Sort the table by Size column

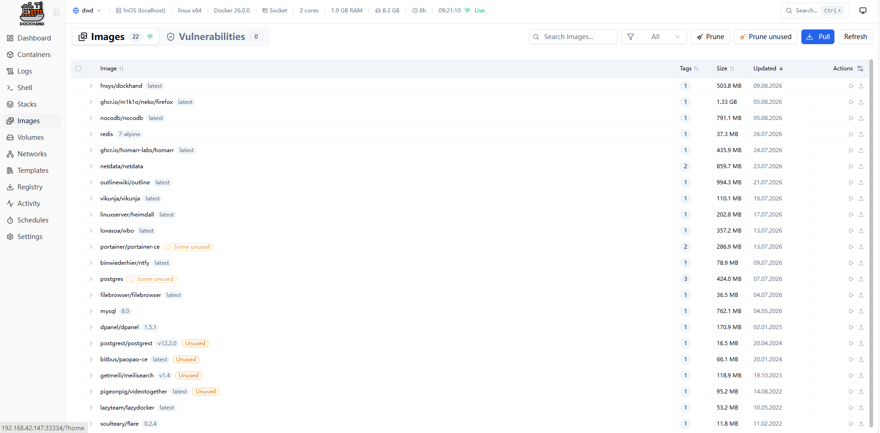725,68
